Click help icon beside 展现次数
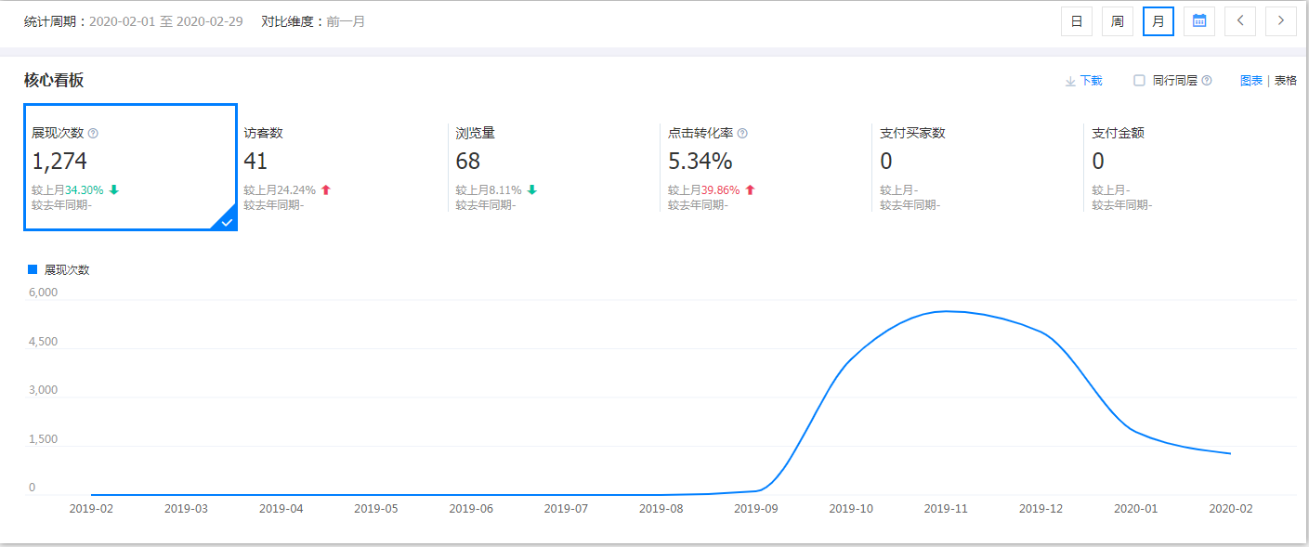 pyautogui.click(x=93, y=134)
